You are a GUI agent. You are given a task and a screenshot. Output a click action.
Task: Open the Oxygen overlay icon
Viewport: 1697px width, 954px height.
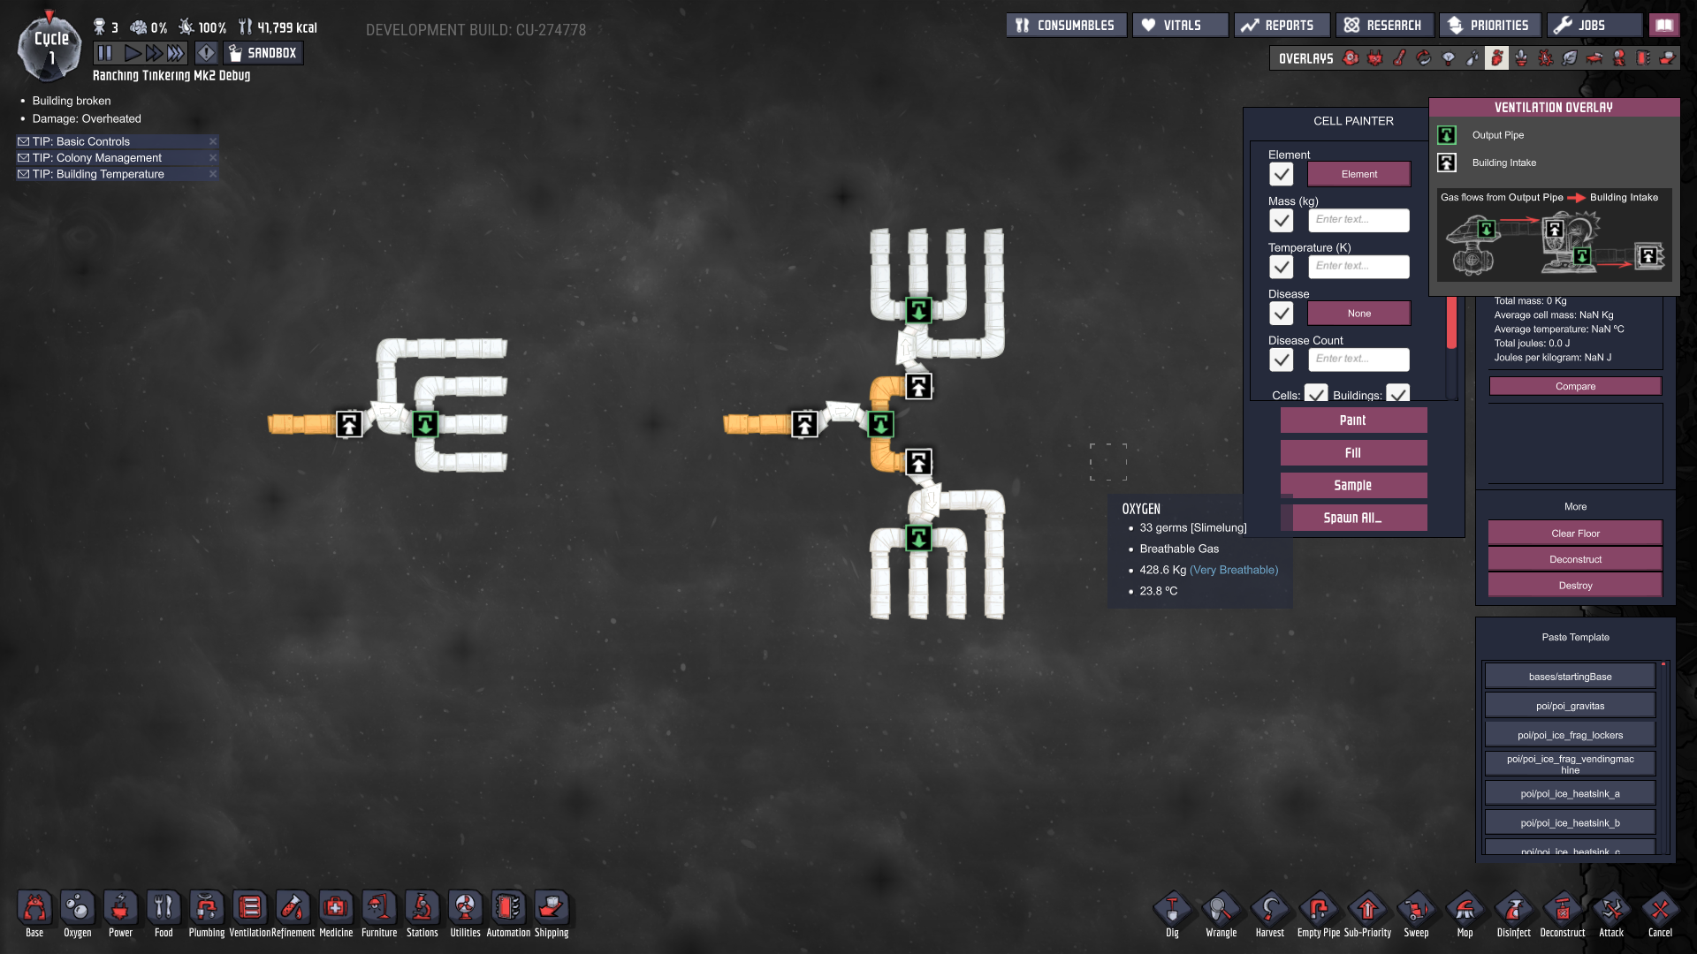(x=1351, y=58)
